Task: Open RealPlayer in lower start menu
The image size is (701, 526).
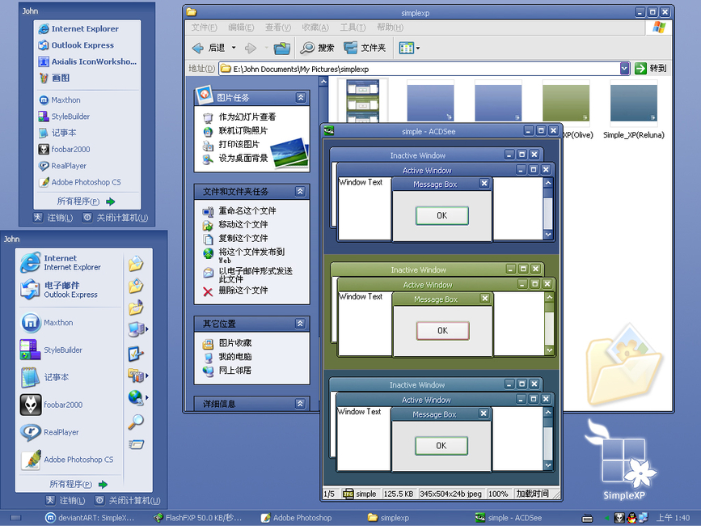Action: coord(49,432)
